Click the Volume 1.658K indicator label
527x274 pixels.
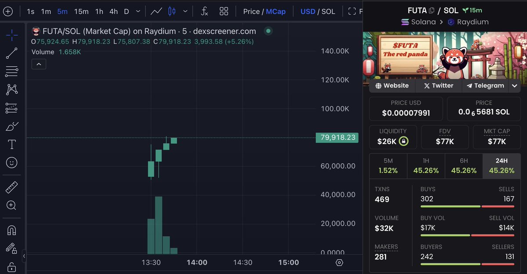56,52
